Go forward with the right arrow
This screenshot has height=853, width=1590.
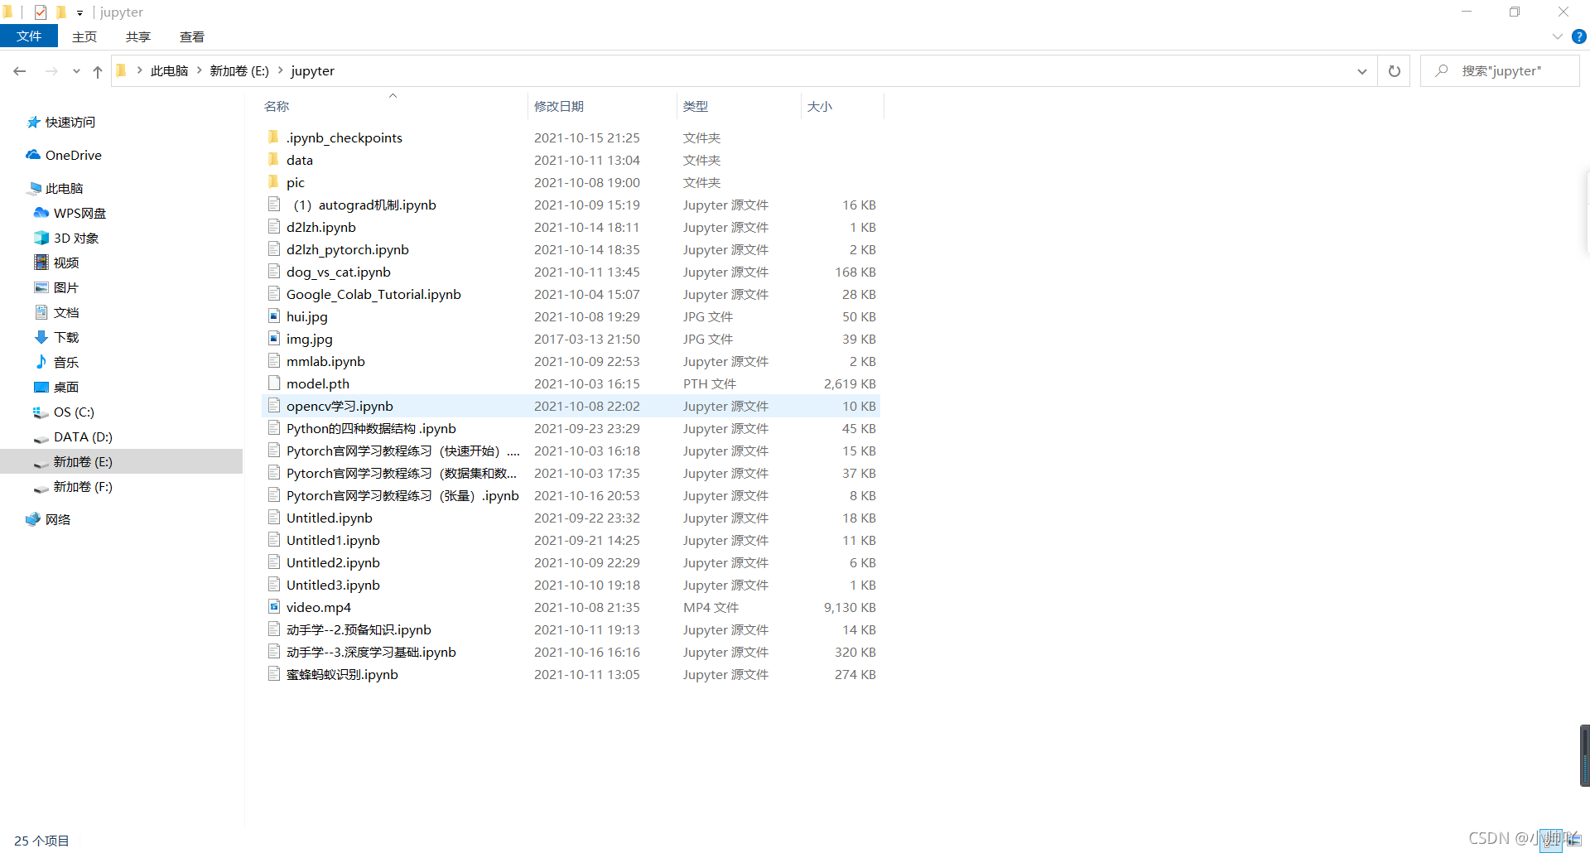coord(51,71)
